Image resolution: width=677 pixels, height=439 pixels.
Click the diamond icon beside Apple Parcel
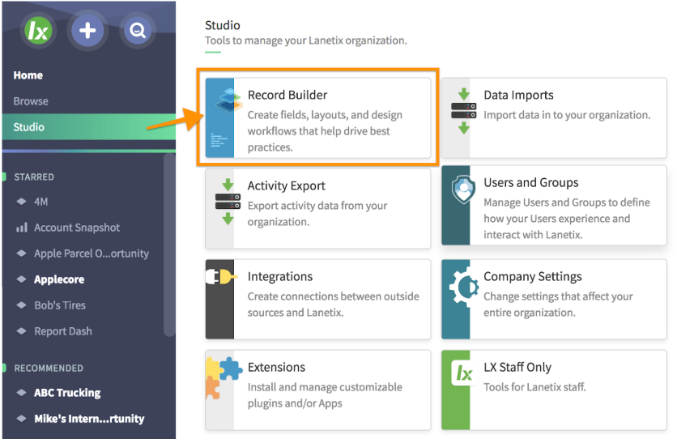click(21, 254)
